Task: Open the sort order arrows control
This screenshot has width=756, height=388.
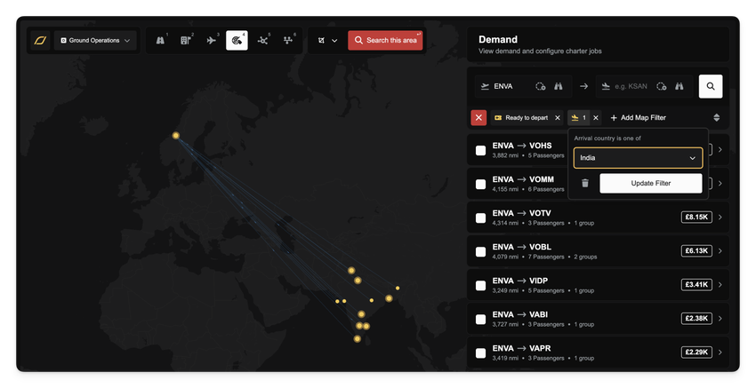Action: (717, 117)
